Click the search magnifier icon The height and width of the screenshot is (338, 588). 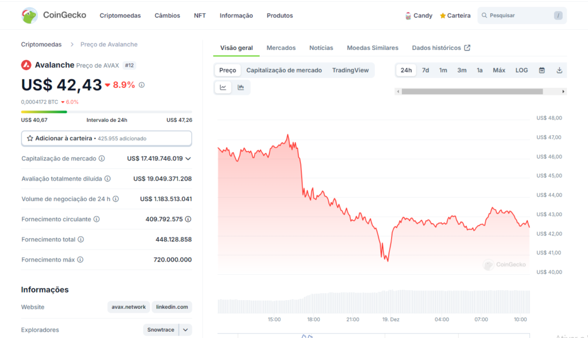pos(484,16)
